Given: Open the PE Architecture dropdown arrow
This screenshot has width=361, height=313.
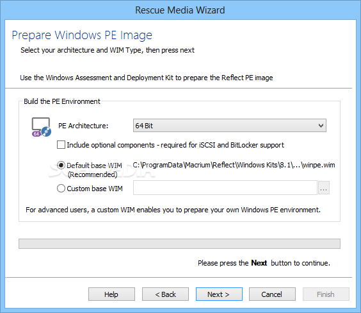Looking at the screenshot, I should point(321,126).
